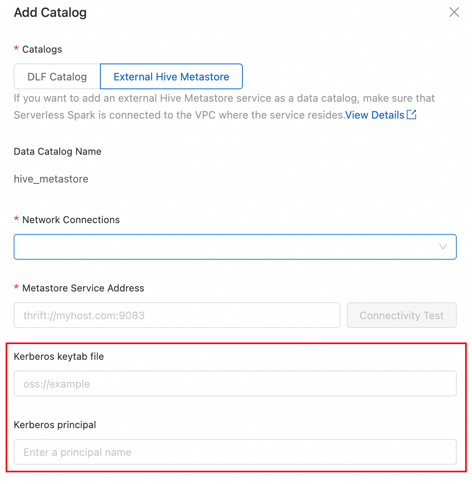
Task: Click the Kerberos keytab file input
Action: pos(235,384)
